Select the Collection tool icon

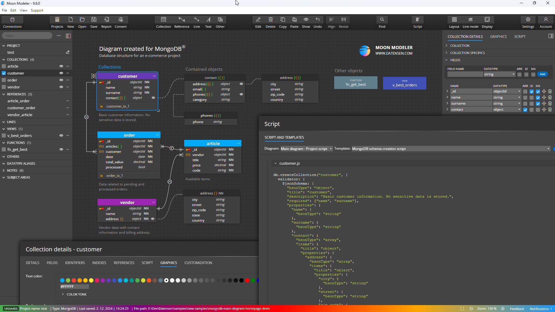163,22
